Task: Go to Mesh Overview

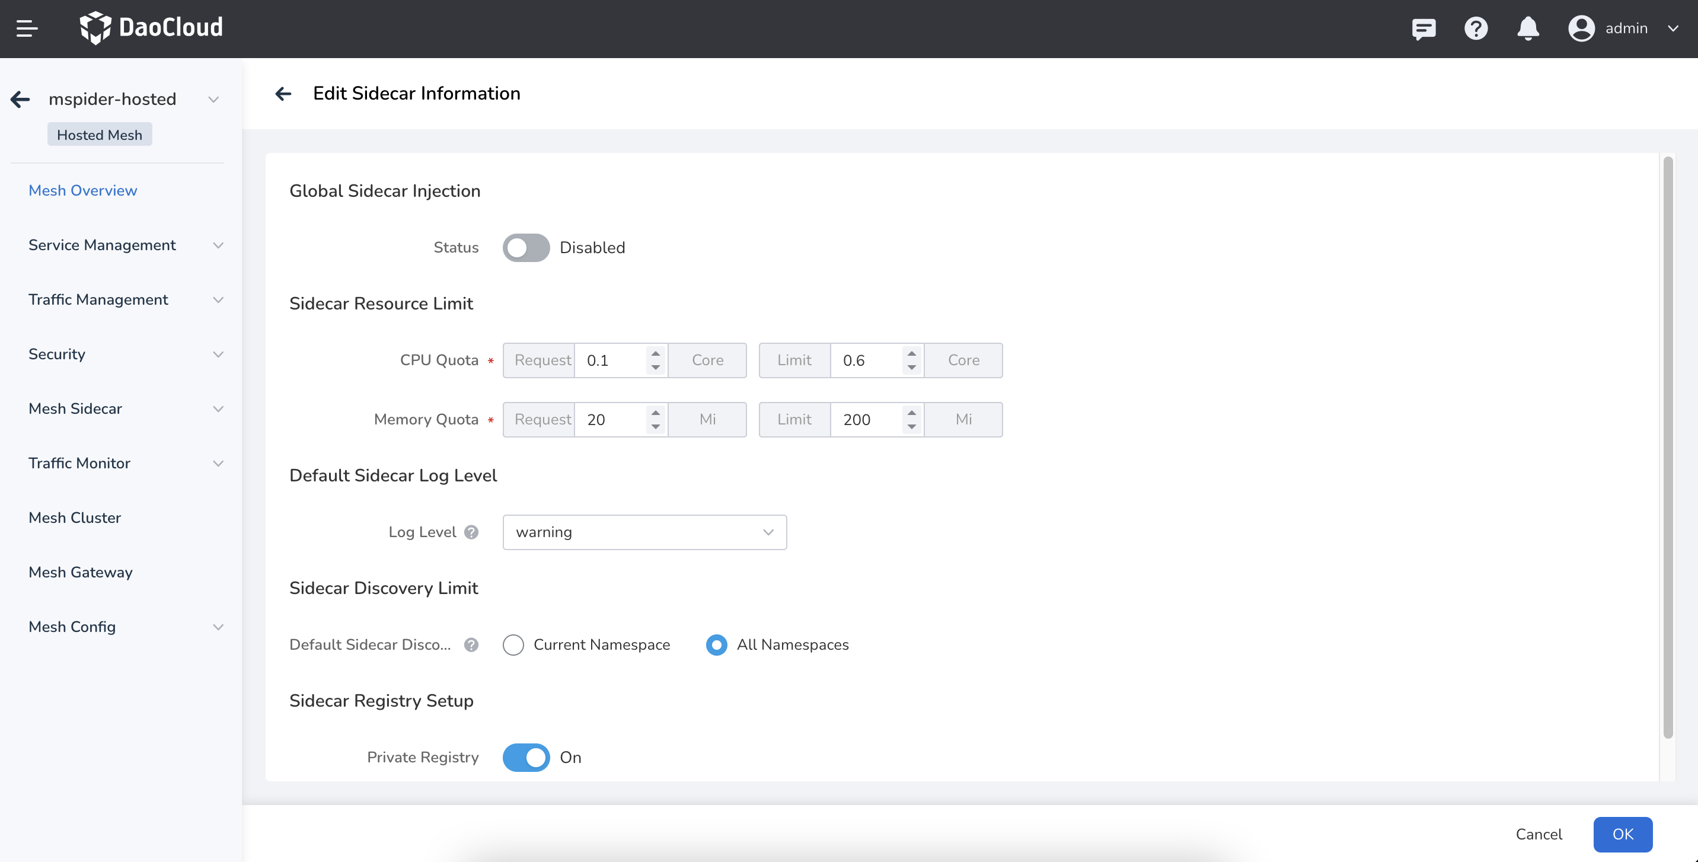Action: pyautogui.click(x=82, y=190)
